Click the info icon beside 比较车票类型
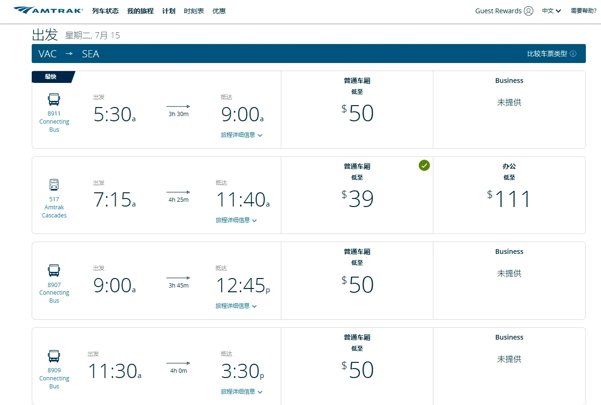The width and height of the screenshot is (601, 405). click(x=573, y=54)
